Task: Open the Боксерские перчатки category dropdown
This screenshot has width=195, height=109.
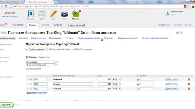Action: tap(41, 65)
